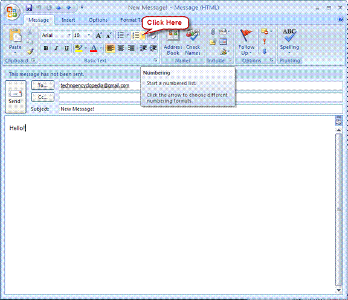Toggle Bold formatting

(46, 48)
